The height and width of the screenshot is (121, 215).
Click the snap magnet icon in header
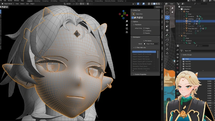point(81,4)
